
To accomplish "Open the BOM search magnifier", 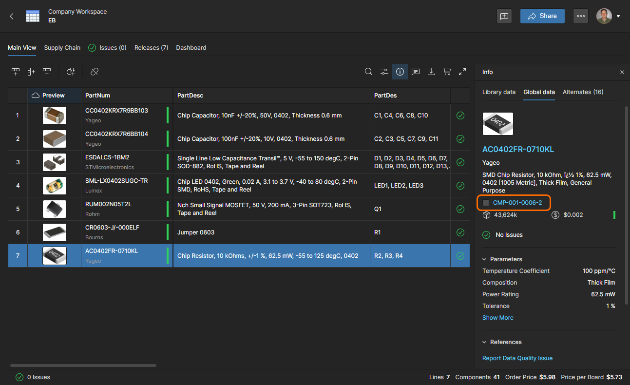I will point(369,72).
